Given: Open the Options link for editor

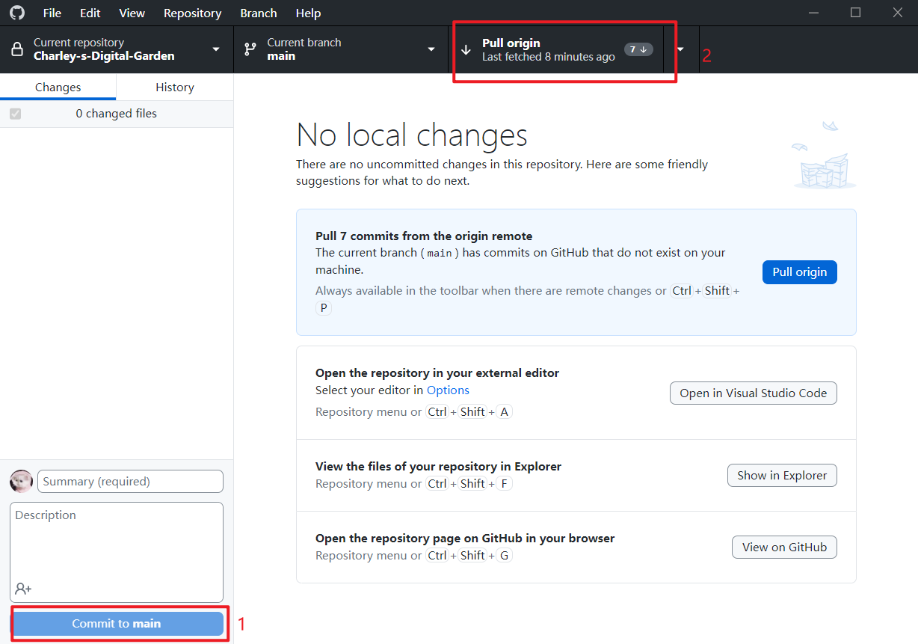Looking at the screenshot, I should (448, 390).
